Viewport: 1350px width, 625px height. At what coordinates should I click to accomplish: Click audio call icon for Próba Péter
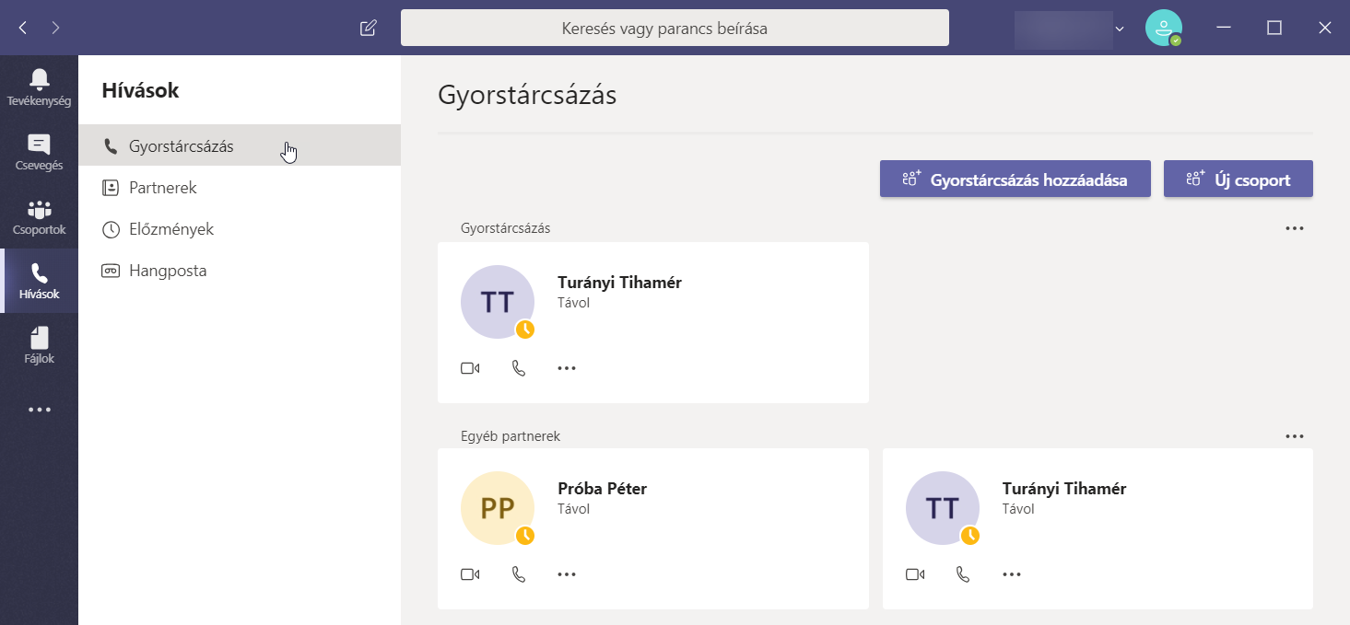pos(519,574)
